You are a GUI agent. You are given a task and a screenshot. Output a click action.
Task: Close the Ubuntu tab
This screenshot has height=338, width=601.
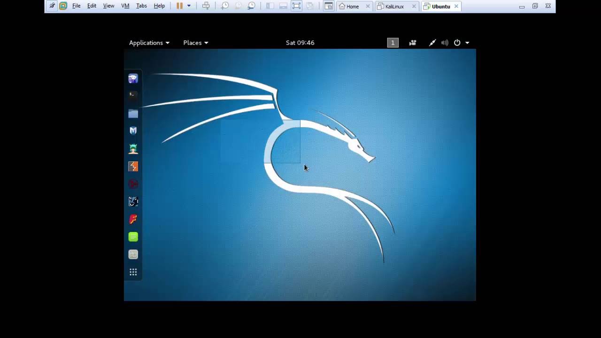tap(456, 7)
